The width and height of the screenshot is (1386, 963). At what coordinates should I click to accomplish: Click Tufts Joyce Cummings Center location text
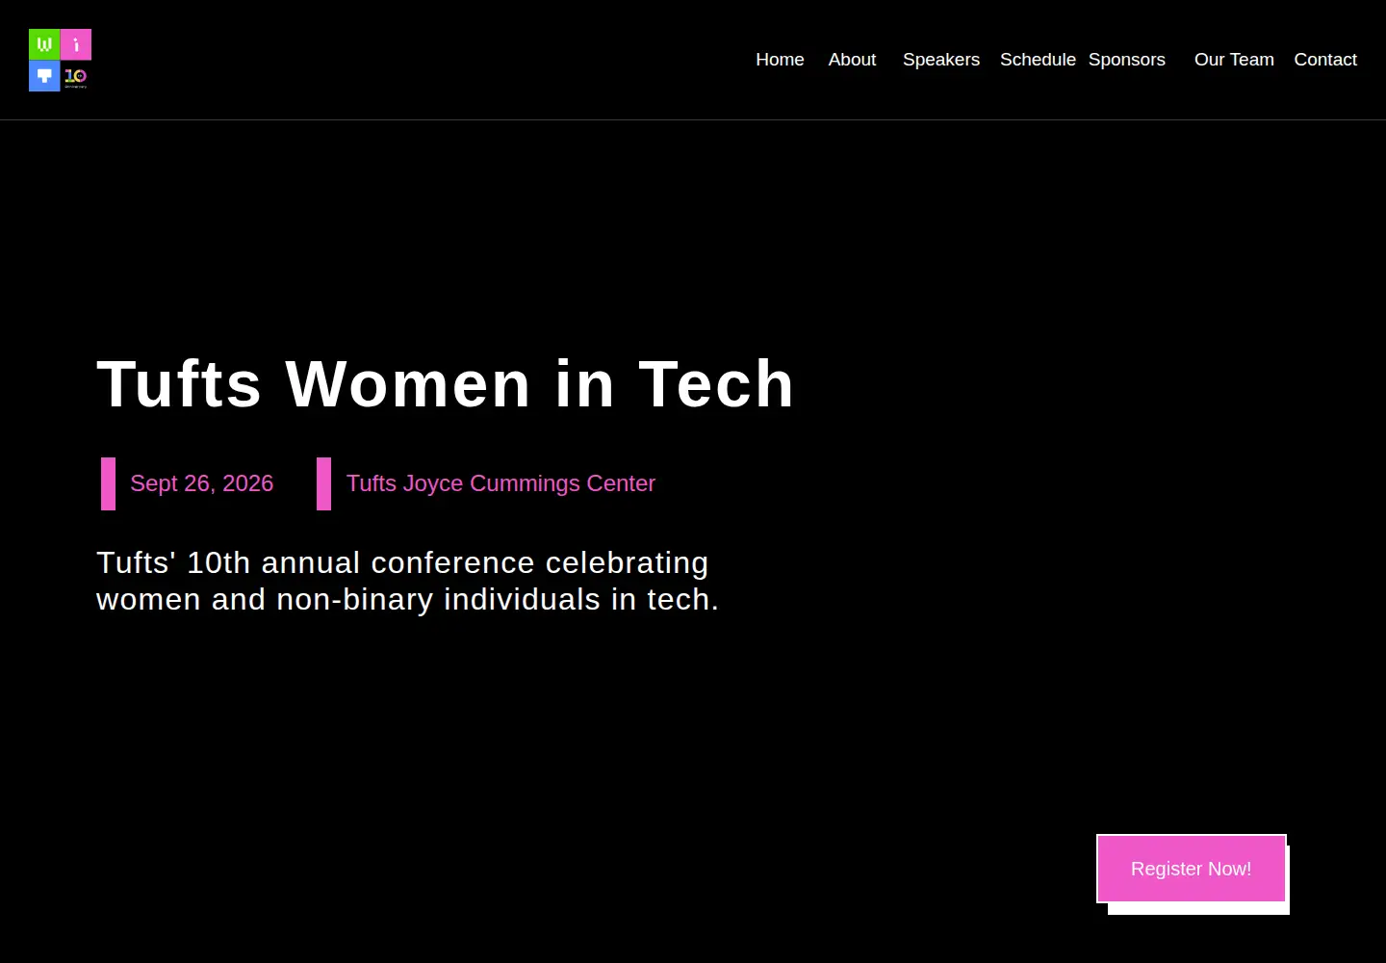pyautogui.click(x=500, y=483)
